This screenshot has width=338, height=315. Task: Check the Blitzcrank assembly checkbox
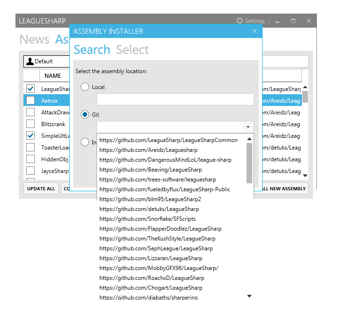click(x=30, y=124)
